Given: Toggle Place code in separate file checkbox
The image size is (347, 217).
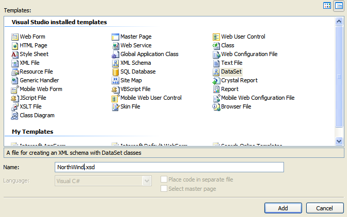Looking at the screenshot, I should [x=164, y=179].
